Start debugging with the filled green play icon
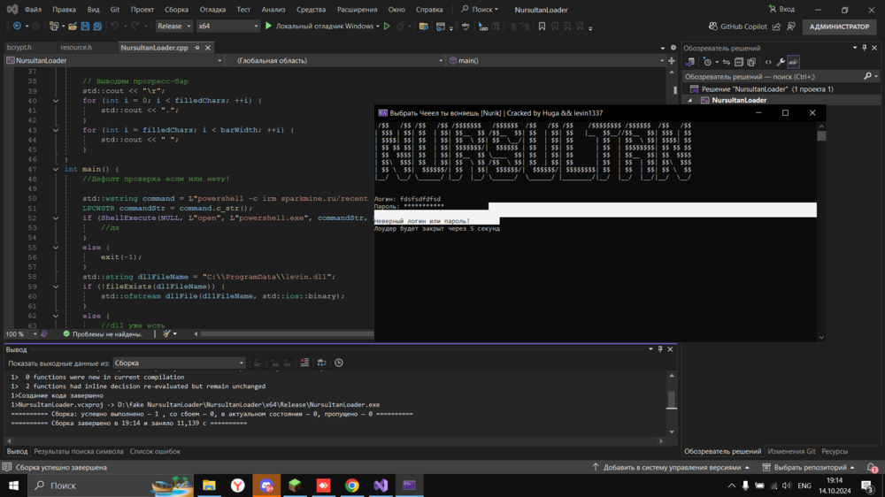 coord(269,26)
